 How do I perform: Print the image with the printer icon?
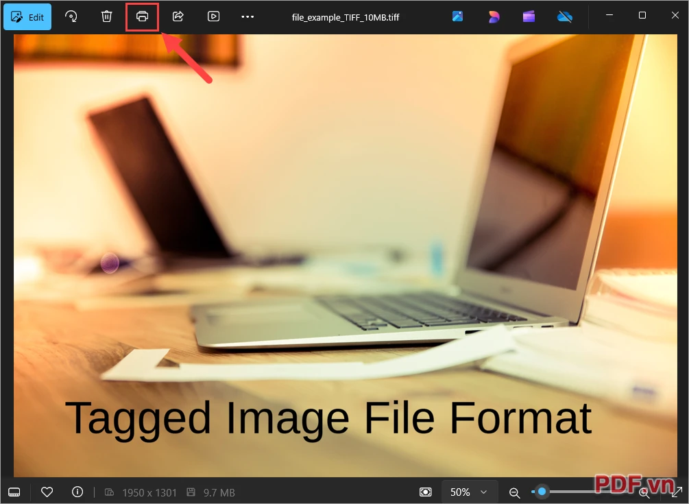[x=142, y=16]
